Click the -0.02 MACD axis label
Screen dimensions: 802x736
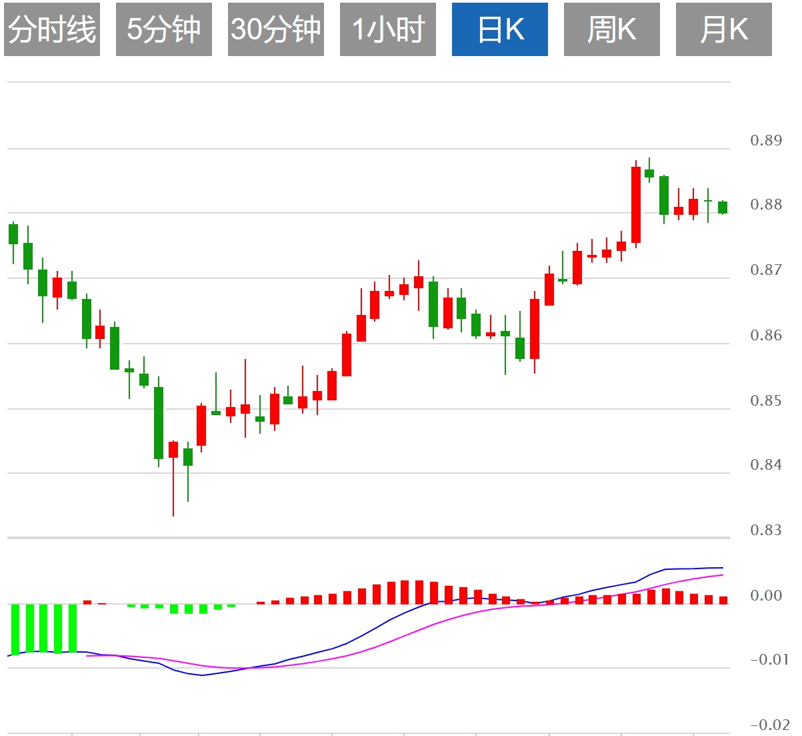pos(769,725)
